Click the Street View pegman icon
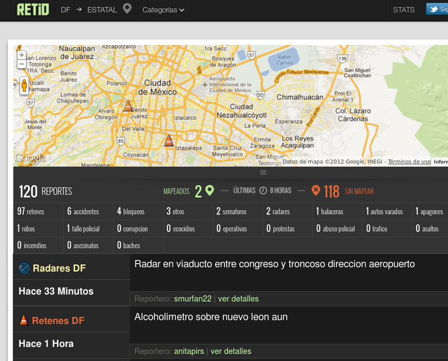This screenshot has width=448, height=361. pyautogui.click(x=24, y=85)
